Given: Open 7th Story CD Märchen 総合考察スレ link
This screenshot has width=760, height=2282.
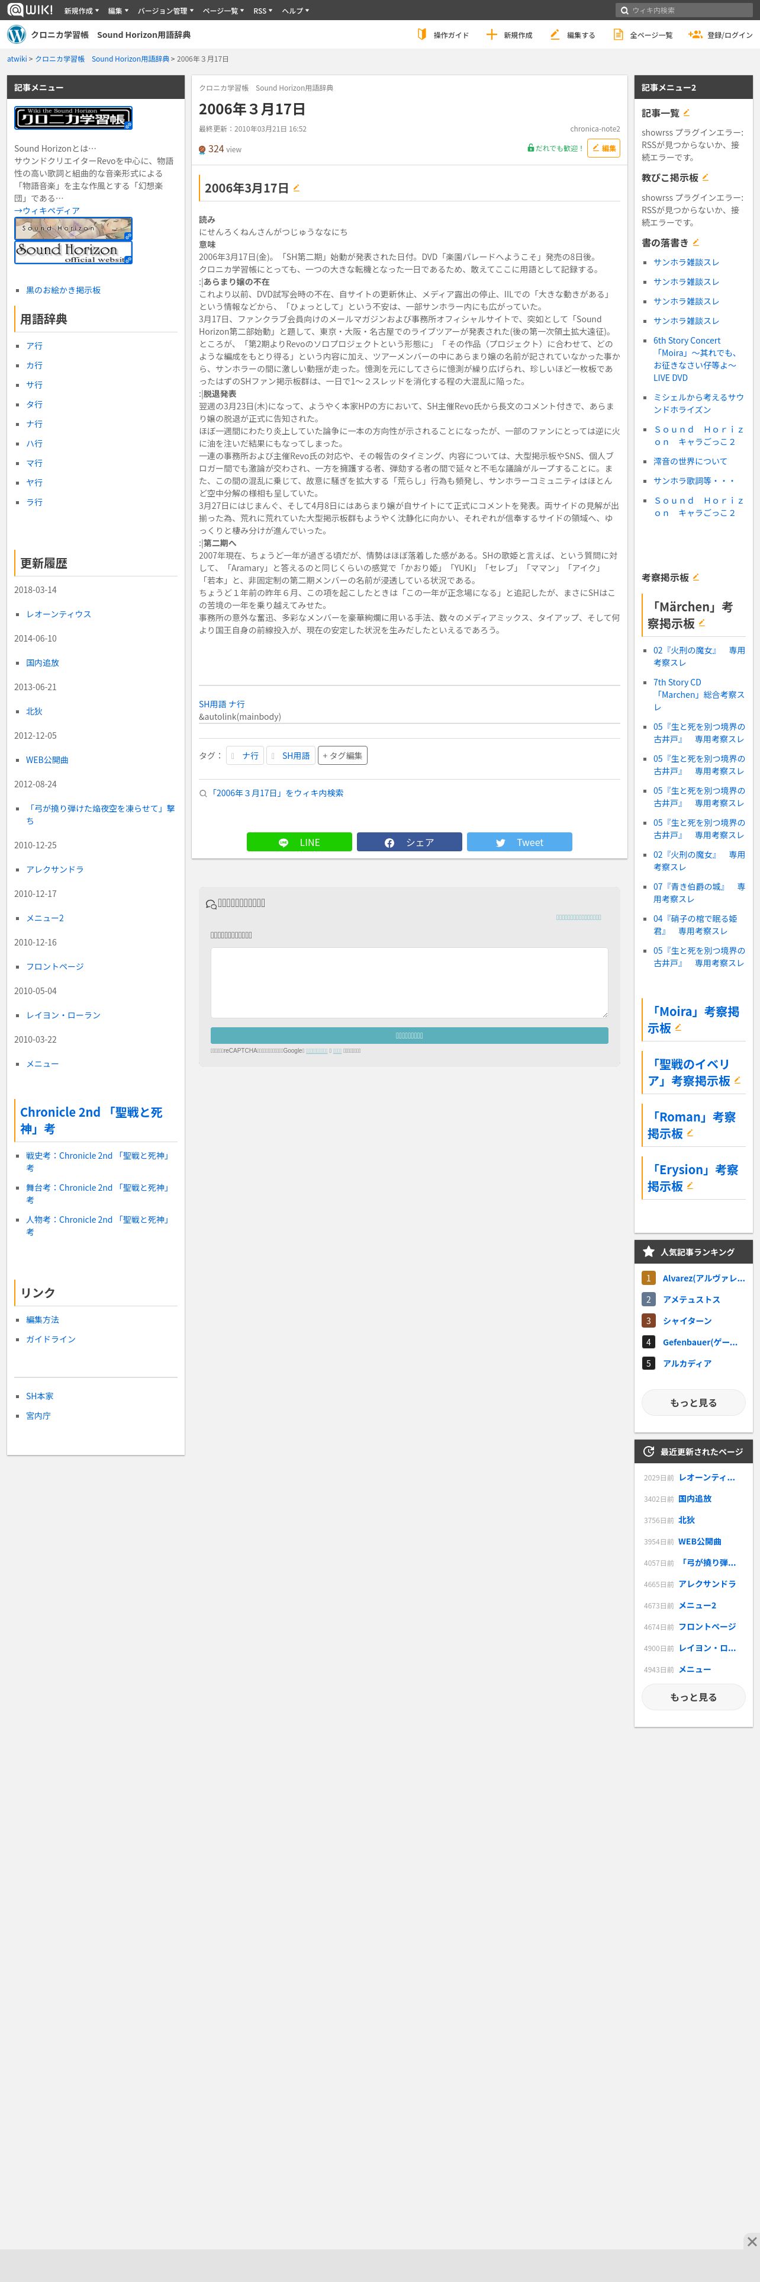Looking at the screenshot, I should (699, 694).
